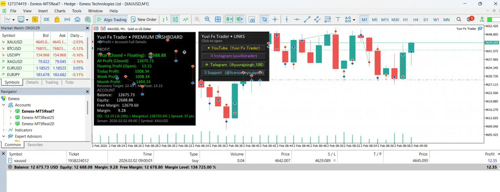Toggle chart auto-scroll to end

[x=229, y=20]
